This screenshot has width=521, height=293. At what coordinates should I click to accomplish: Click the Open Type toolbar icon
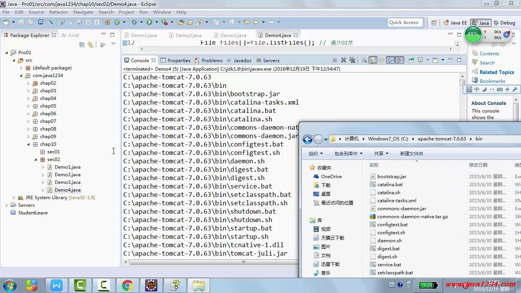(x=181, y=22)
